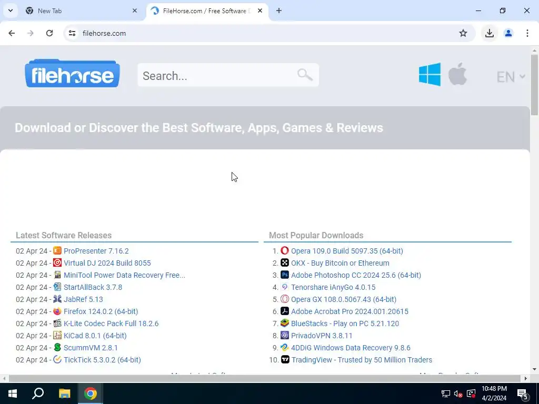Click the Opera GX icon
Screen dimensions: 539x404
pos(285,299)
